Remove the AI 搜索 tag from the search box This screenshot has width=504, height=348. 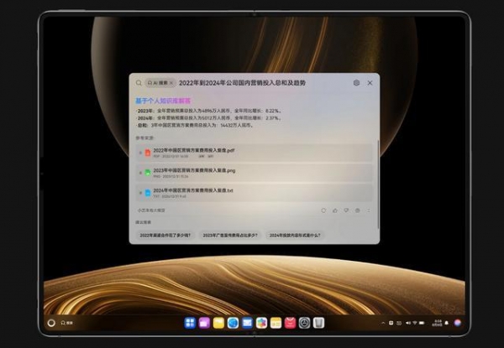pos(171,83)
